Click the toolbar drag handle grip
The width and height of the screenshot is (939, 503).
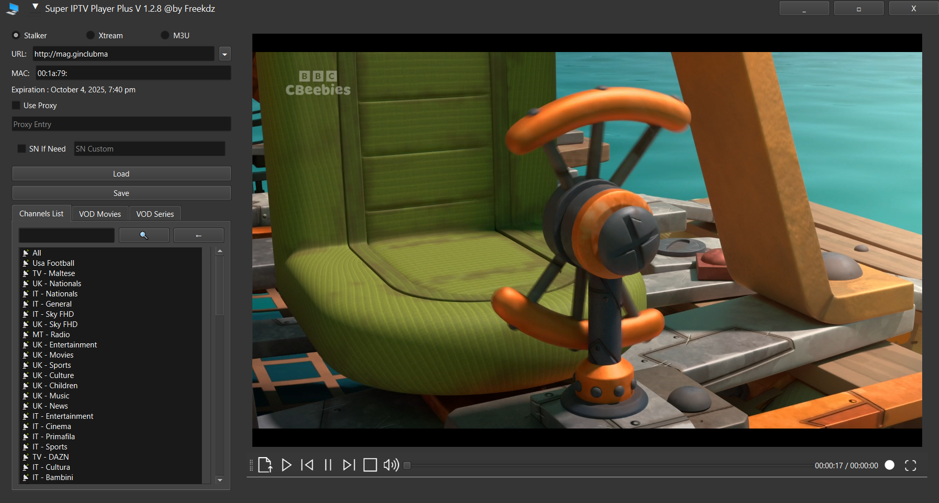251,465
